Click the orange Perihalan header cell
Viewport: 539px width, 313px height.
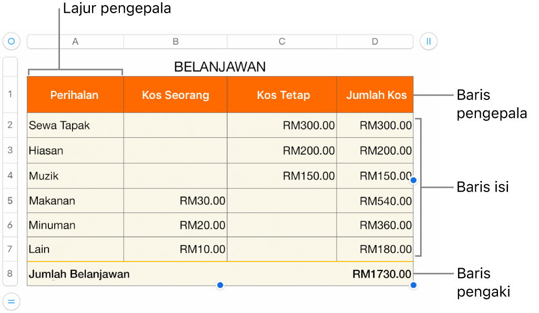[x=75, y=95]
